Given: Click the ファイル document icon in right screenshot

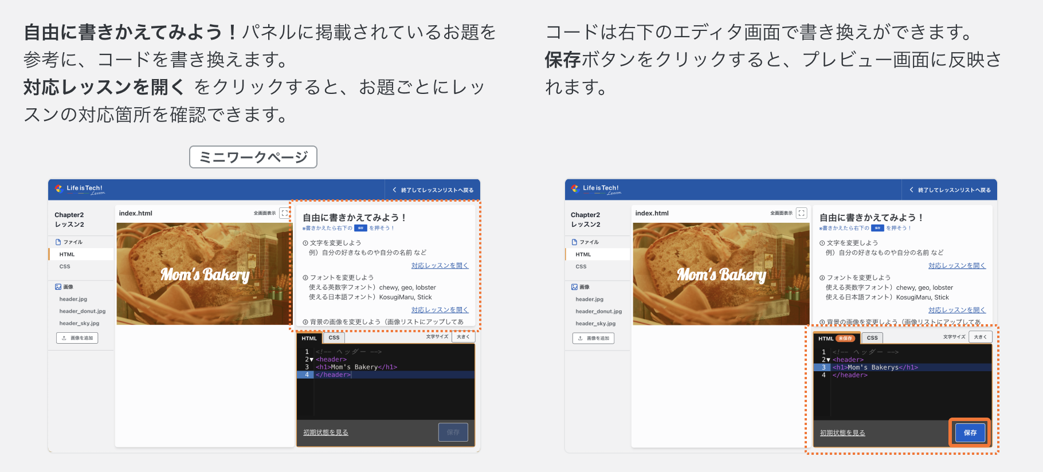Looking at the screenshot, I should [x=574, y=242].
